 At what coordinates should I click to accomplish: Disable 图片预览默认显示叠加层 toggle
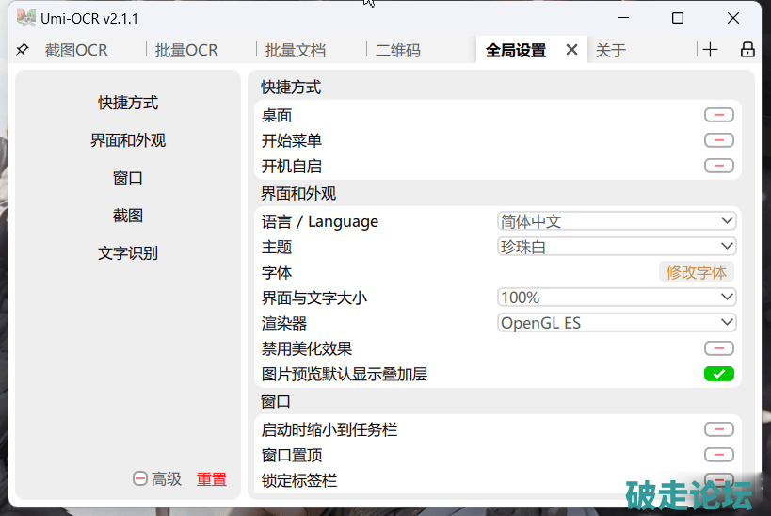coord(718,374)
